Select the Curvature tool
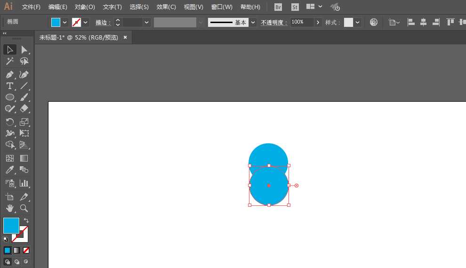 [24, 74]
